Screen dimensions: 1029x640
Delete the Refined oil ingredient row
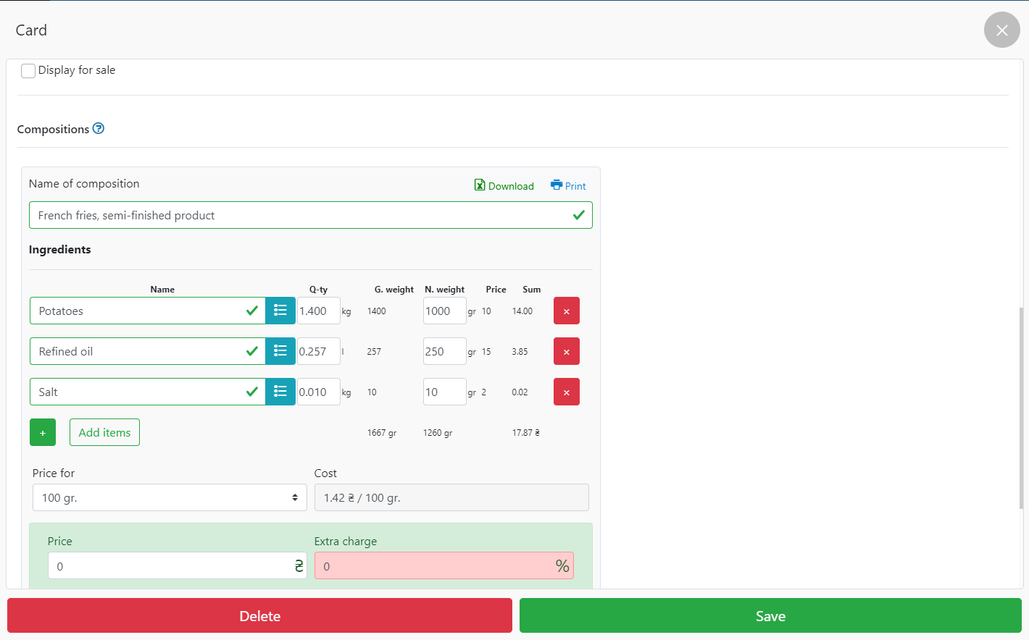point(566,351)
